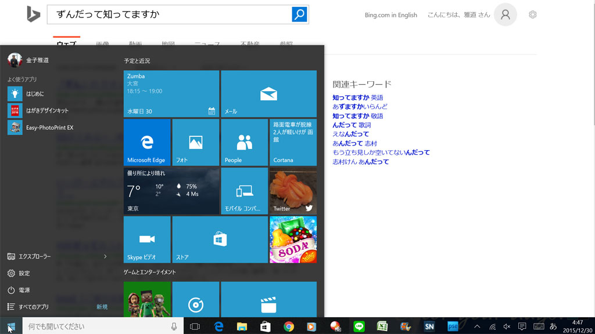
Task: Click the Bing search magnifier button
Action: tap(299, 14)
